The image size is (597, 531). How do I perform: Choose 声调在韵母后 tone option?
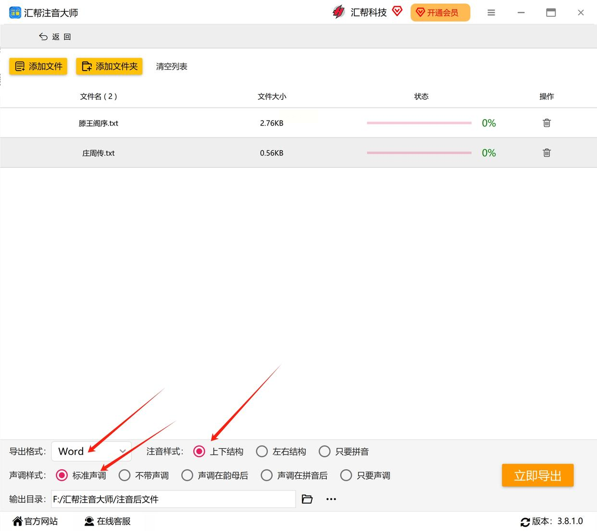215,475
